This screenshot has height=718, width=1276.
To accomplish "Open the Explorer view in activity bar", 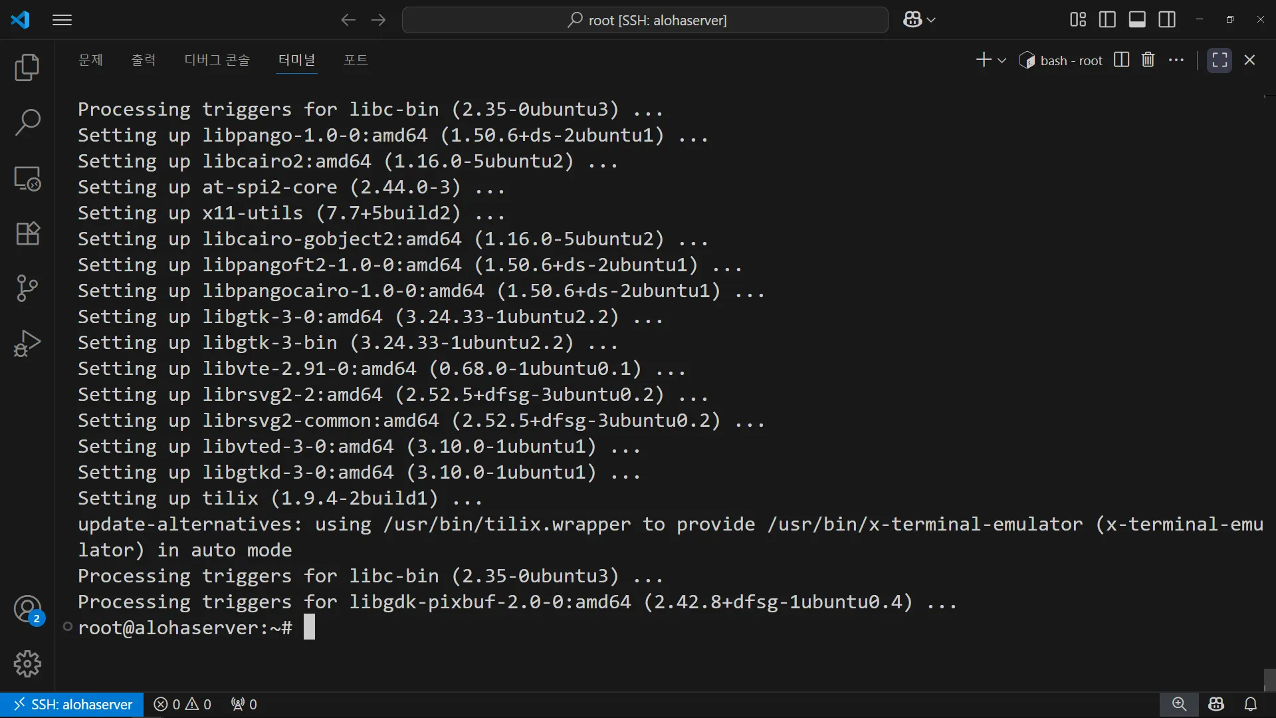I will coord(27,67).
